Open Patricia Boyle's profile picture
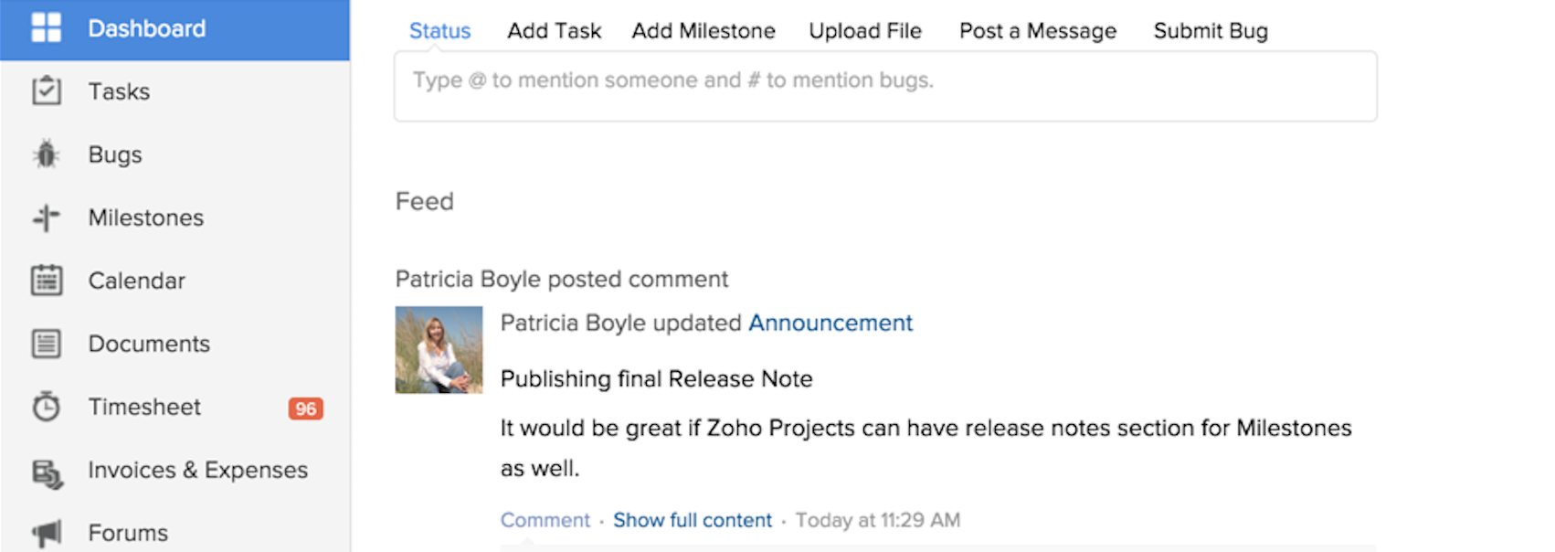The image size is (1555, 552). (x=439, y=349)
